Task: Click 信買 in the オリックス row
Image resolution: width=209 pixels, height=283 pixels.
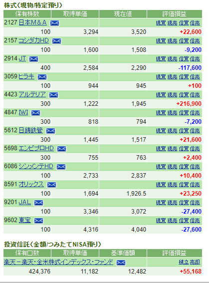Action: [184, 185]
